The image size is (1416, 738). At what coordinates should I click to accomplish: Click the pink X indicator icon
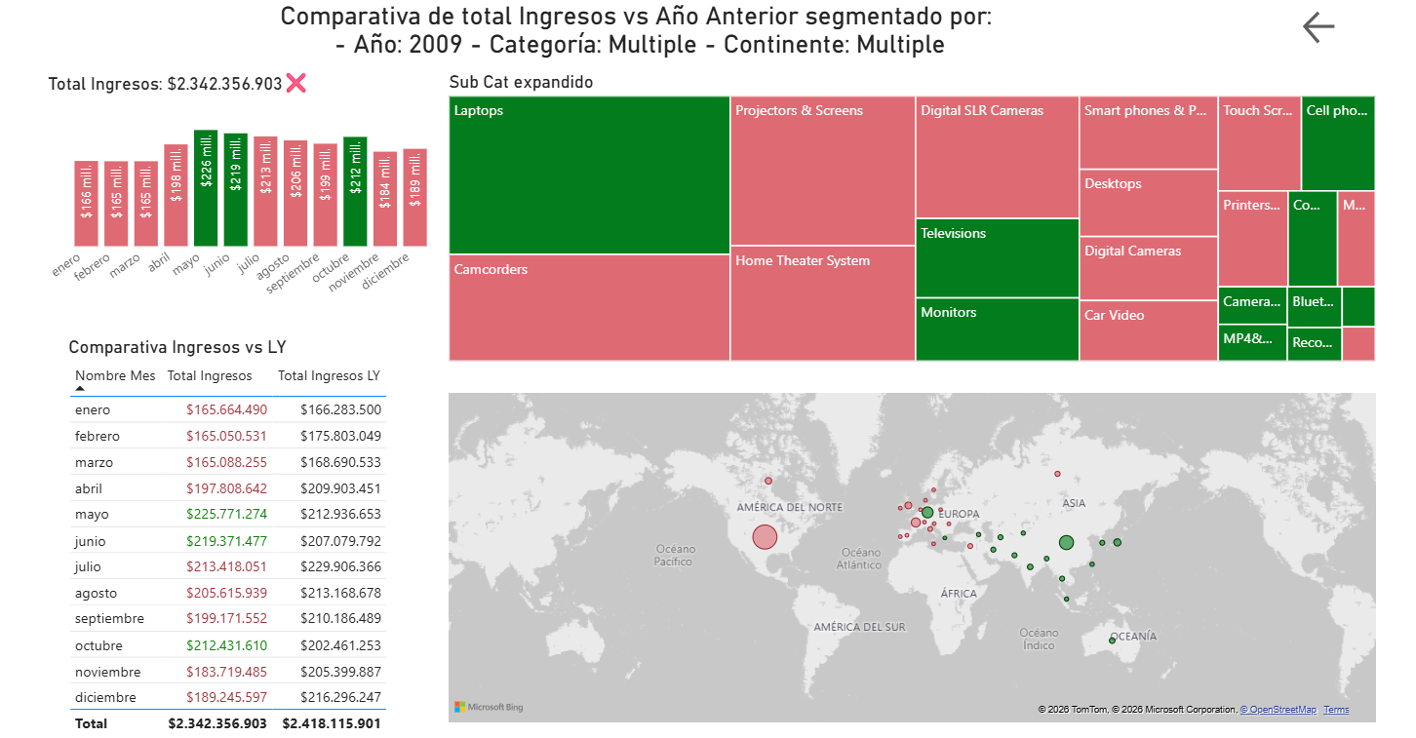coord(296,84)
